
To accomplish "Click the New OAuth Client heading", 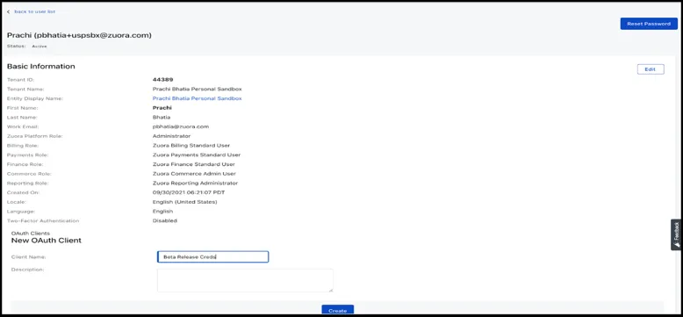I will pos(47,241).
